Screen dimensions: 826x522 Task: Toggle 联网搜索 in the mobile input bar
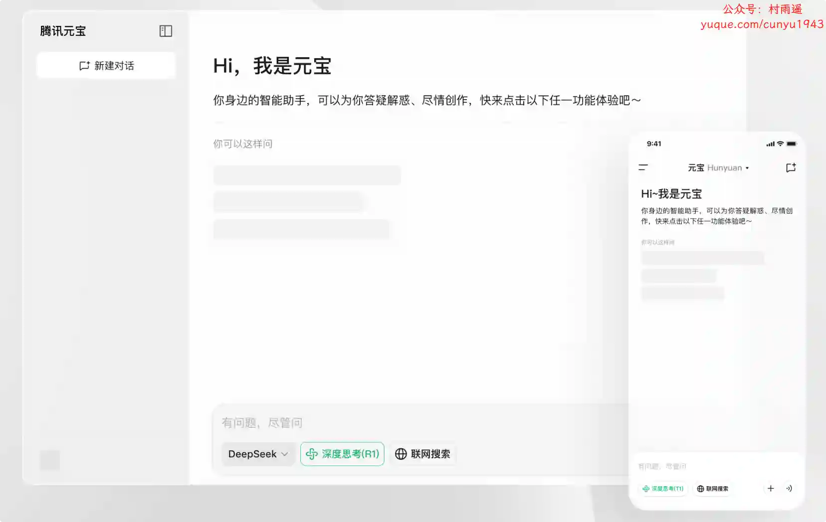pos(712,489)
